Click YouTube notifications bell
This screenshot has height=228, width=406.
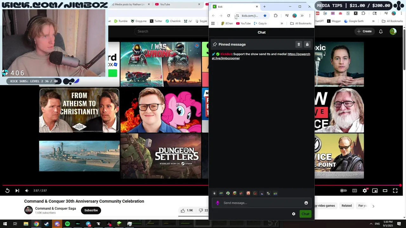381,31
